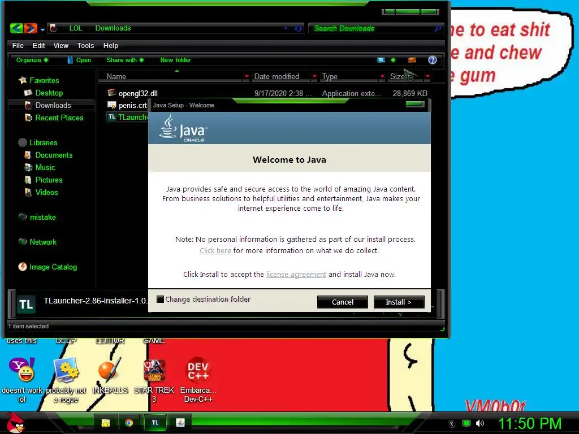This screenshot has height=434, width=579.
Task: Open the Type column filter dropdown
Action: pos(382,76)
